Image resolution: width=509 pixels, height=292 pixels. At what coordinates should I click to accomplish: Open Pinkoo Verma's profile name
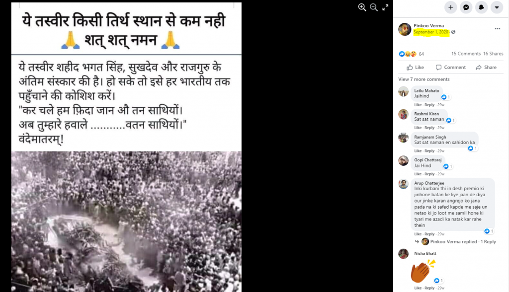[428, 26]
